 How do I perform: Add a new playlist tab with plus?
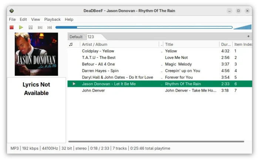(248, 37)
